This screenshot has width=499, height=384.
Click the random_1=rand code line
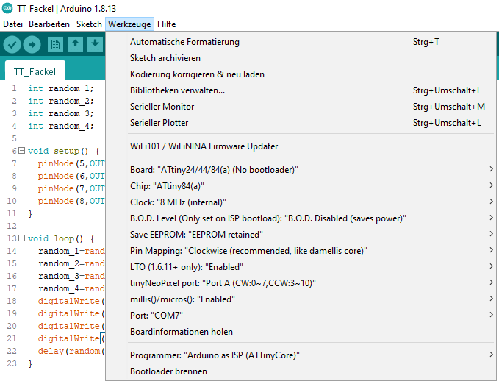pyautogui.click(x=71, y=251)
